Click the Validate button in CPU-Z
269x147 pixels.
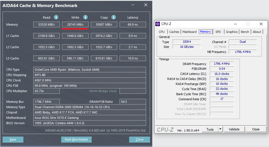click(x=234, y=129)
